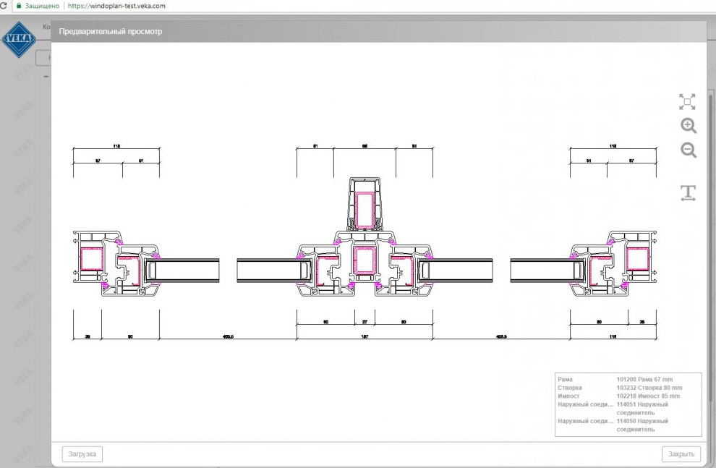Click the upper external connector profile

(x=365, y=203)
